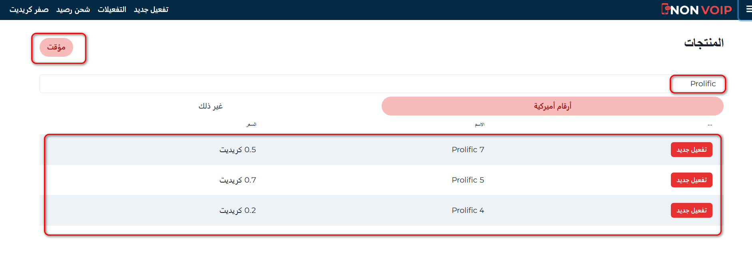Open تفعيل جديد in top navigation
The image size is (752, 280).
click(x=151, y=10)
